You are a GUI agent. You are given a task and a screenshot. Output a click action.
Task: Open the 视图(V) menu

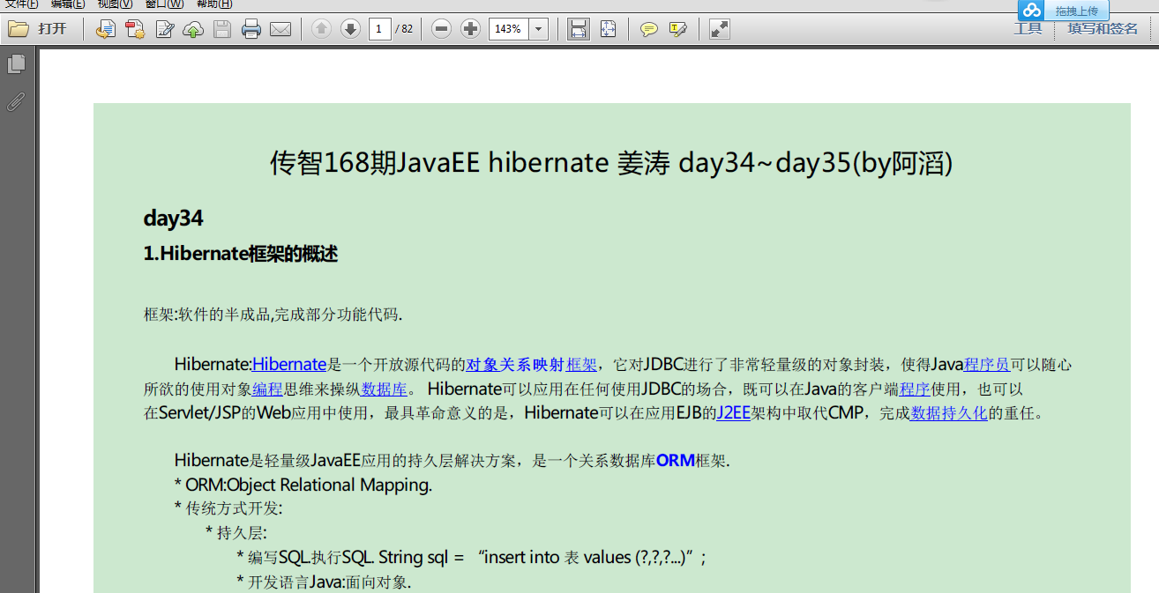coord(116,4)
